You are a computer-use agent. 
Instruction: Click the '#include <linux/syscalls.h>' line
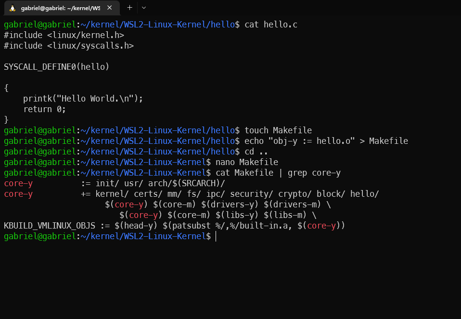69,46
